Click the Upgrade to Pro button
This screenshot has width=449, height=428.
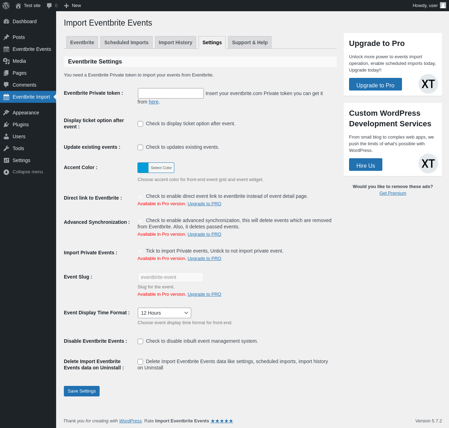tap(375, 84)
